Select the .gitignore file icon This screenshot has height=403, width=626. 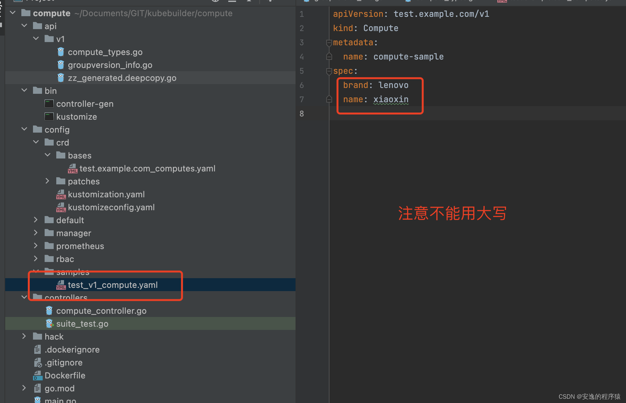[x=38, y=363]
